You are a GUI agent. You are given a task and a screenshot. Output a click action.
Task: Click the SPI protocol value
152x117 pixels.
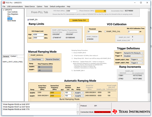tap(96, 106)
